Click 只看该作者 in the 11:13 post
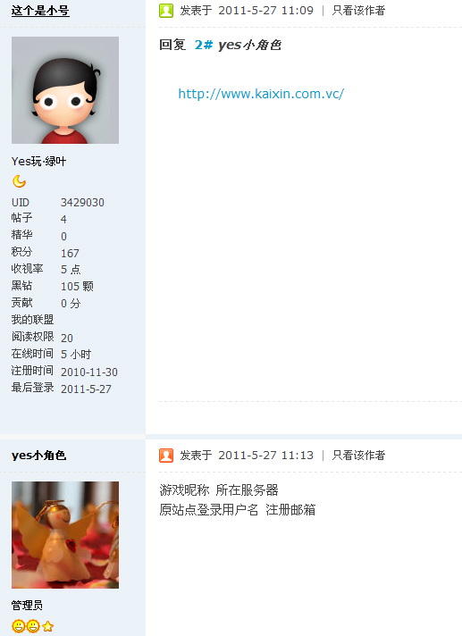Screen dimensions: 462x636 (x=358, y=456)
